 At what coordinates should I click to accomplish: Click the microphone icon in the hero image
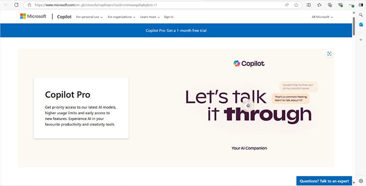[x=248, y=106]
